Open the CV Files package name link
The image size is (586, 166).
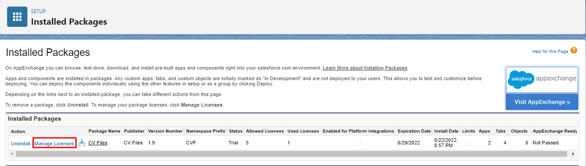[98, 143]
